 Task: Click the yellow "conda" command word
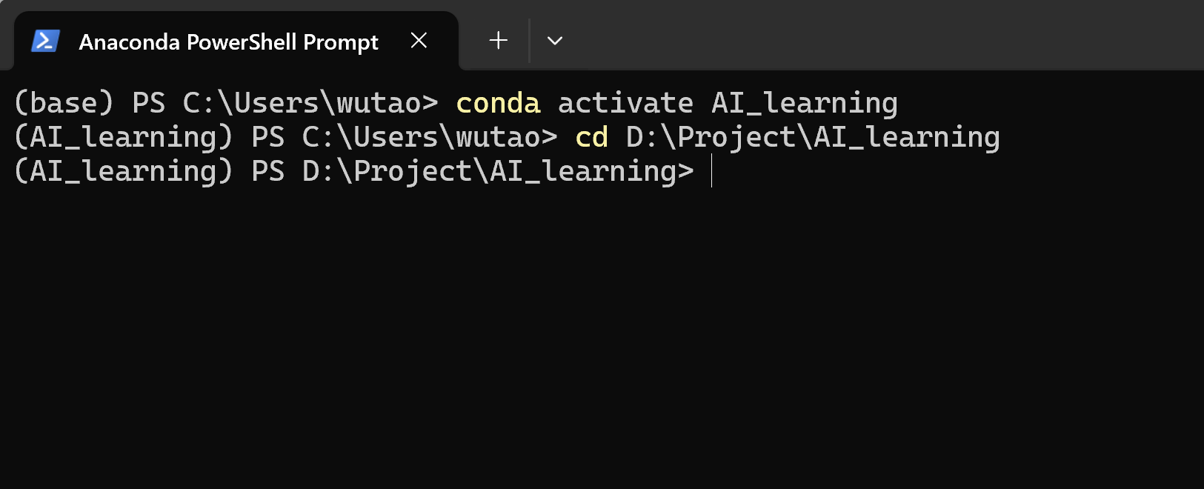(498, 103)
